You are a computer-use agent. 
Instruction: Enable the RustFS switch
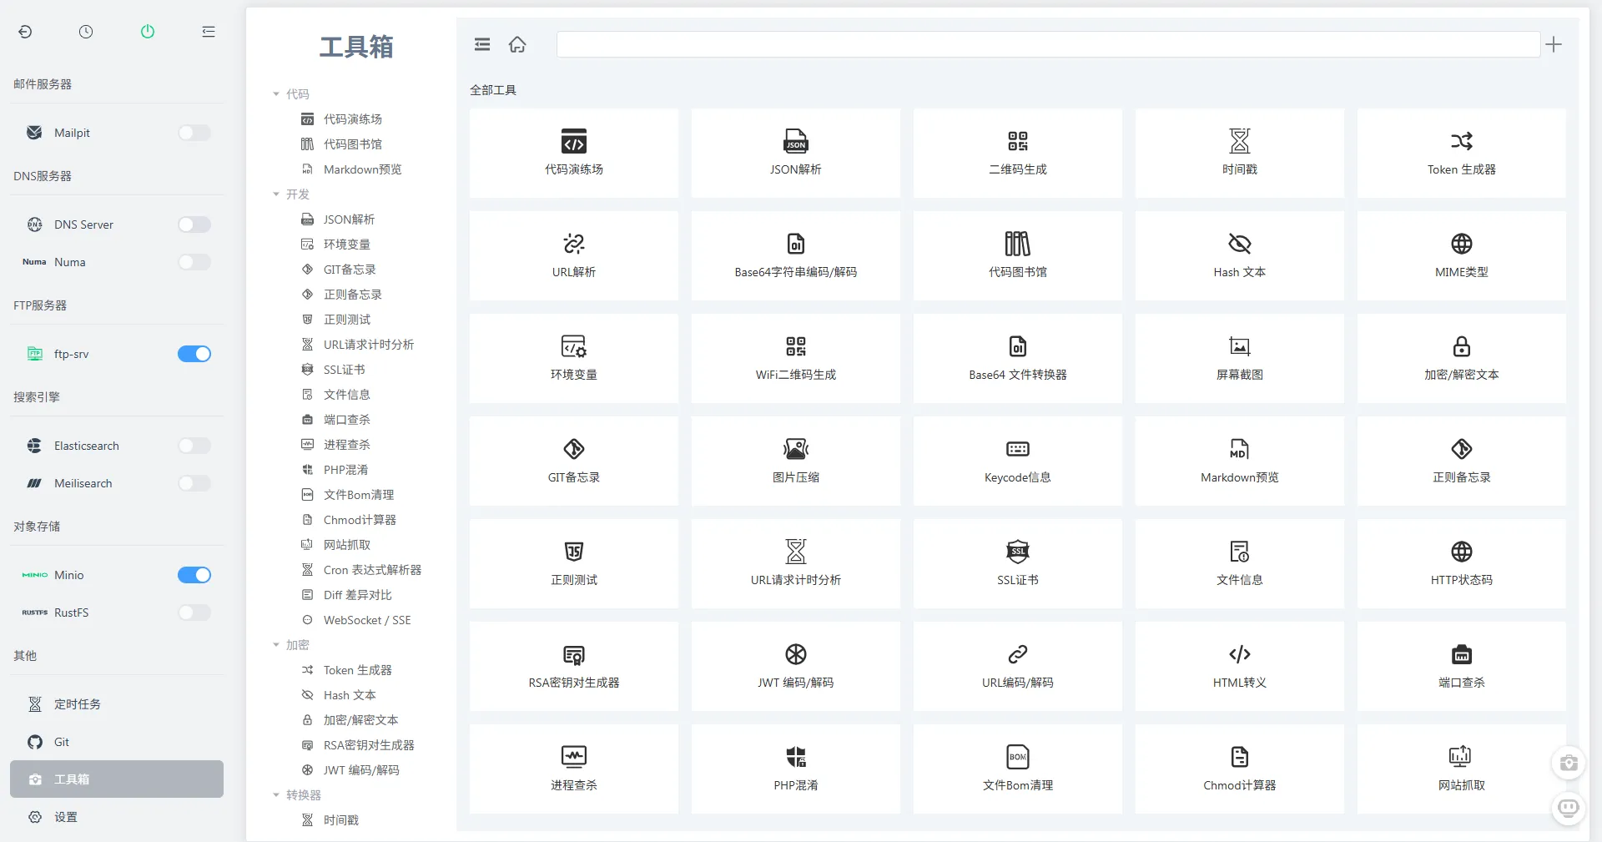(194, 613)
